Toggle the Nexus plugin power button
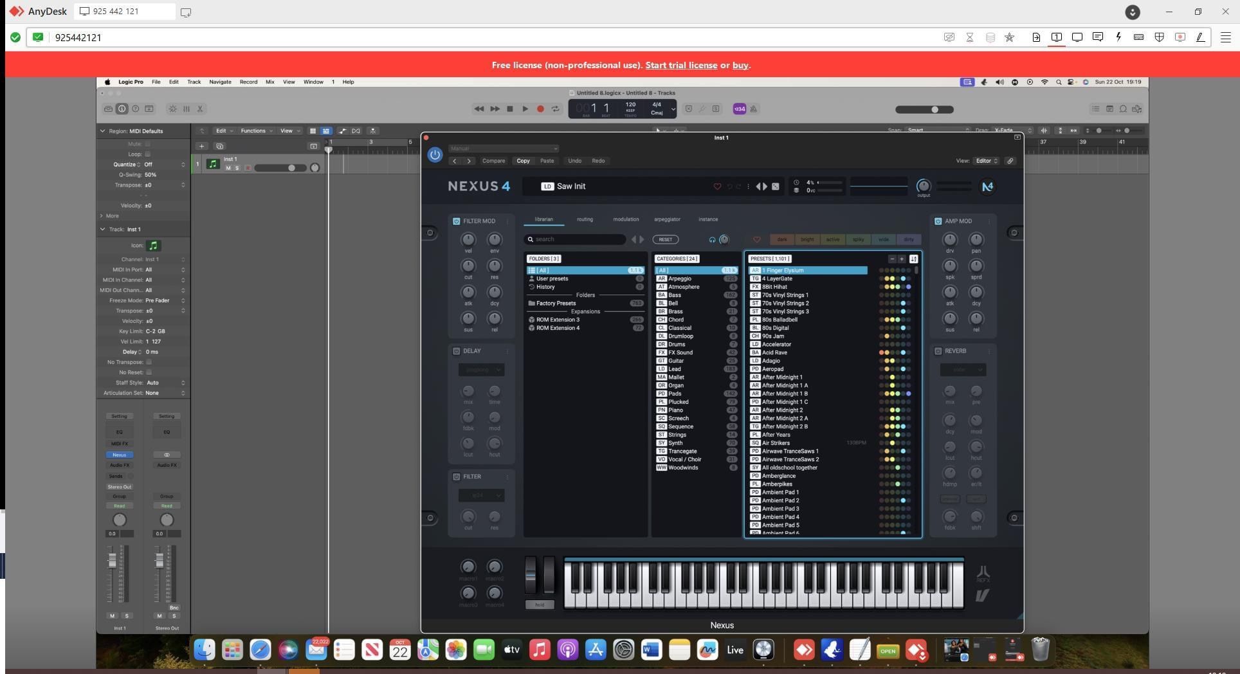 tap(435, 154)
